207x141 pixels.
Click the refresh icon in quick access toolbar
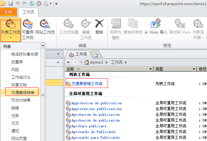(x=32, y=4)
